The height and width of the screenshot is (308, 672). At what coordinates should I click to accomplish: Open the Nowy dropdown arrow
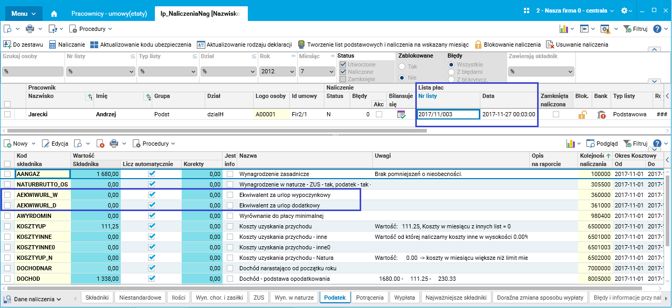[34, 144]
